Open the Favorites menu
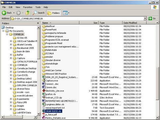The width and height of the screenshot is (160, 120). click(x=28, y=7)
